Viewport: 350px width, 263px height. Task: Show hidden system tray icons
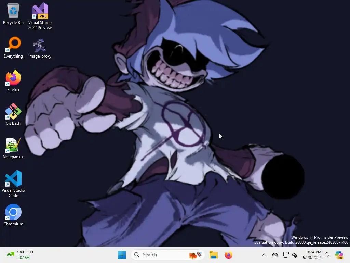(264, 255)
